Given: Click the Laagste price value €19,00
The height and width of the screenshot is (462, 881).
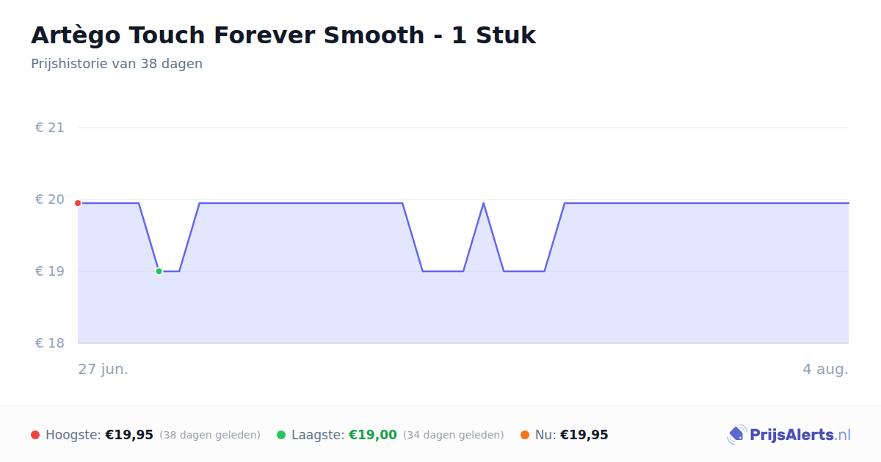Looking at the screenshot, I should (x=373, y=435).
